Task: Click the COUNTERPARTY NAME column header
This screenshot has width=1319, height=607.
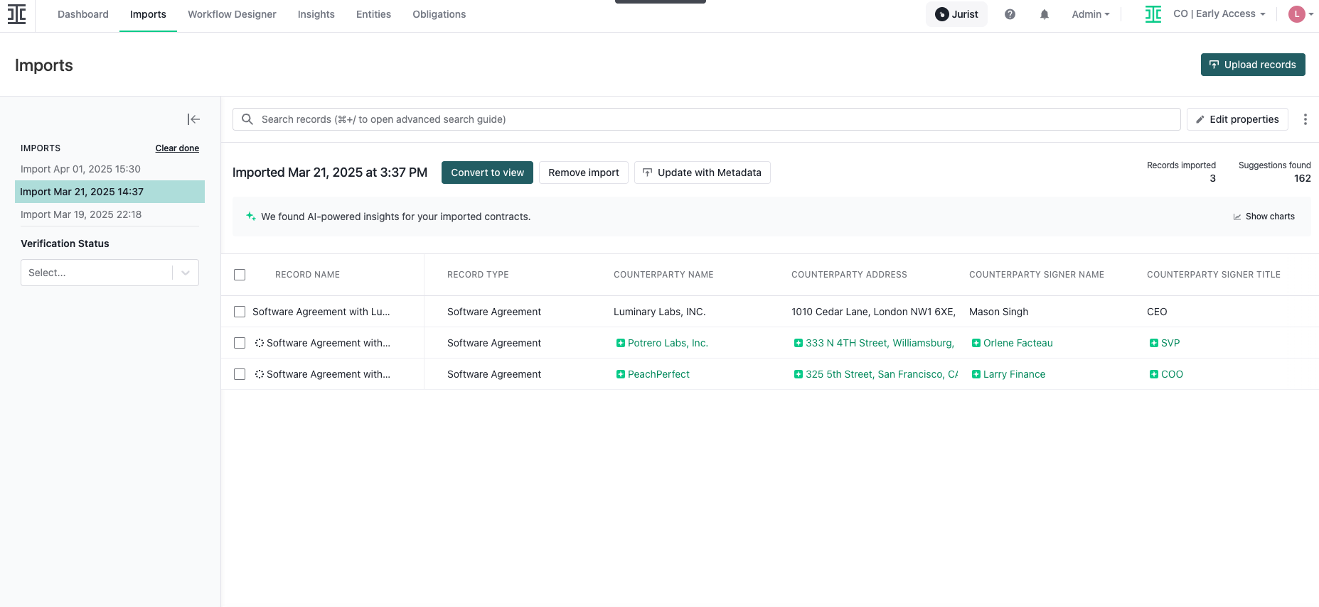Action: (x=663, y=275)
